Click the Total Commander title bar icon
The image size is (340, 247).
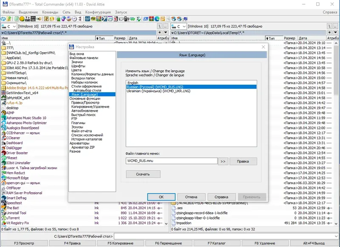(4, 4)
